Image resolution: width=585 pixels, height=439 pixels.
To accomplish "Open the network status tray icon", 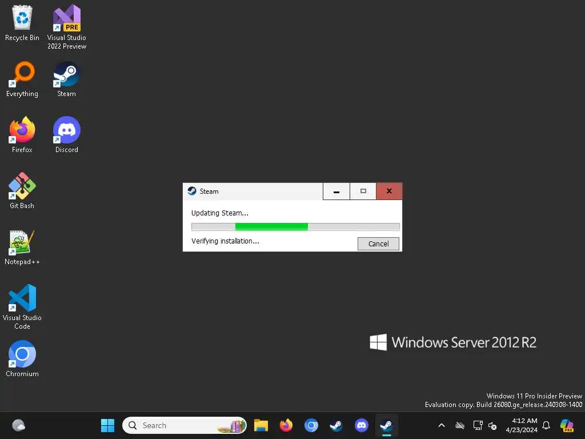I will [478, 425].
